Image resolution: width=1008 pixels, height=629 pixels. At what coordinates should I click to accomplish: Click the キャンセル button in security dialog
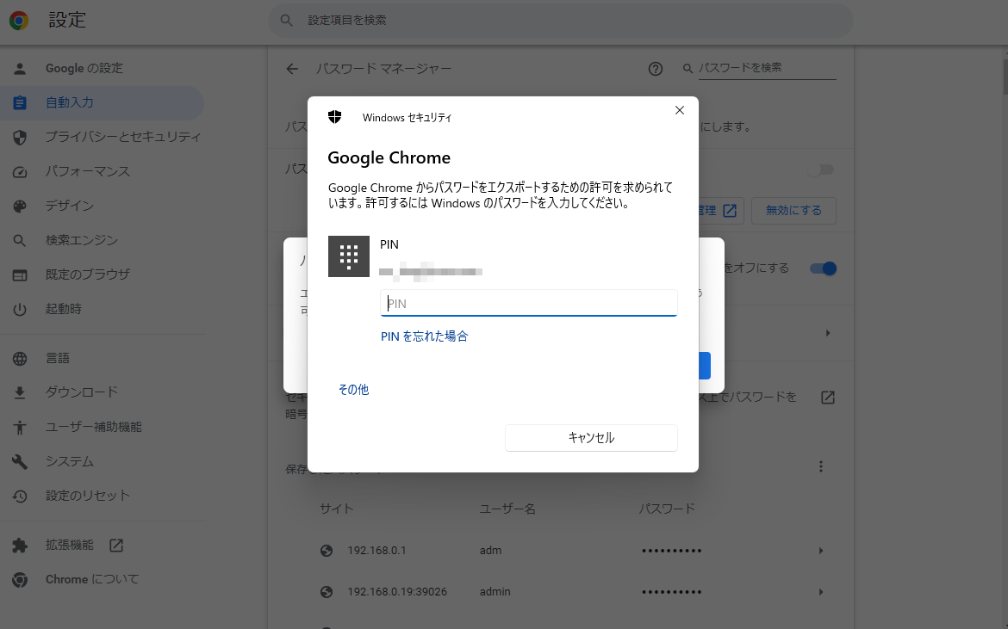click(591, 438)
